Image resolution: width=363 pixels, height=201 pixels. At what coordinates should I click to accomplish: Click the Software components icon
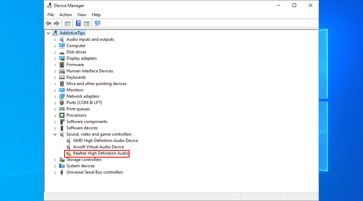coord(62,122)
